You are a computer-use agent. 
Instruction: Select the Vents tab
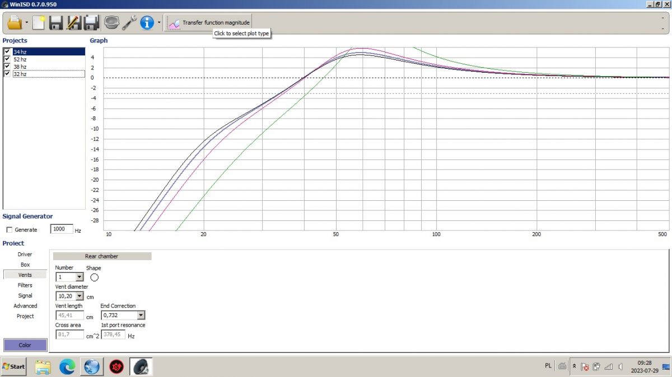pos(25,275)
